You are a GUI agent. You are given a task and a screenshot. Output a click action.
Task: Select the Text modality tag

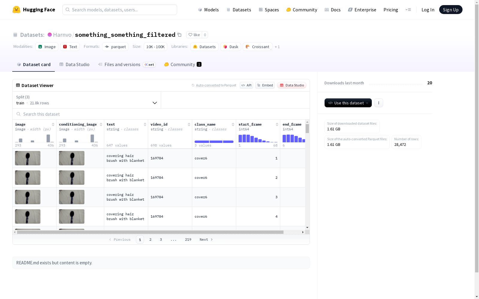[70, 47]
